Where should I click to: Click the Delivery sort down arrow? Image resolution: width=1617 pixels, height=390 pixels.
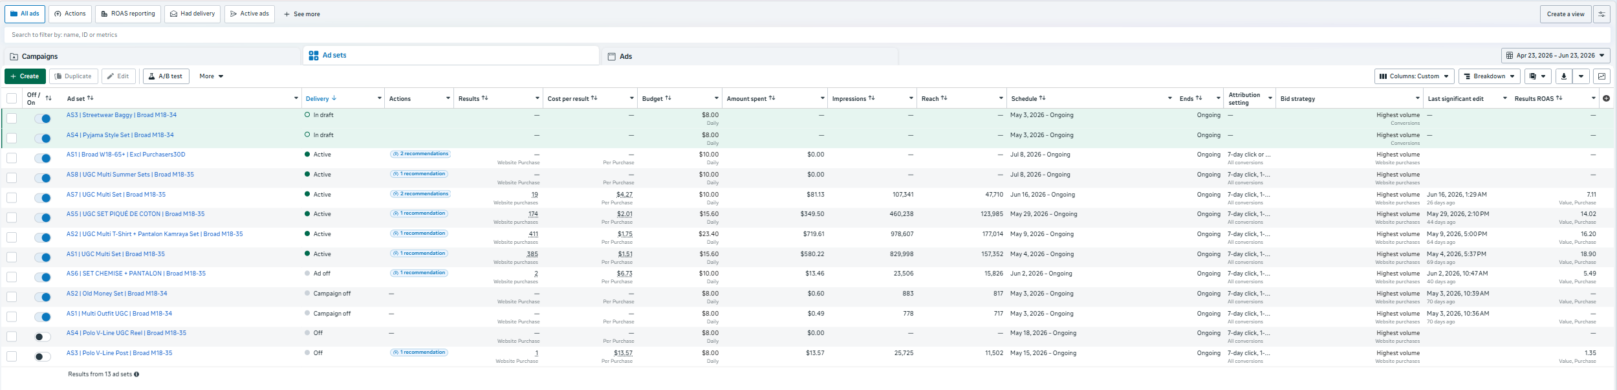334,98
